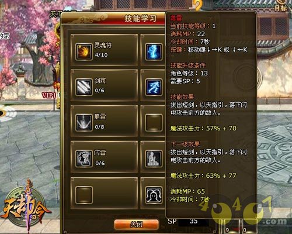Select the 闪雷 skill icon
The height and width of the screenshot is (234, 292).
click(x=84, y=159)
